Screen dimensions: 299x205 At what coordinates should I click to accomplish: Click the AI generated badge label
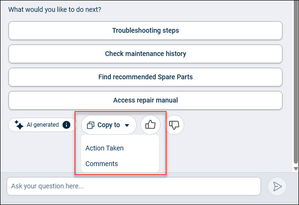(43, 125)
